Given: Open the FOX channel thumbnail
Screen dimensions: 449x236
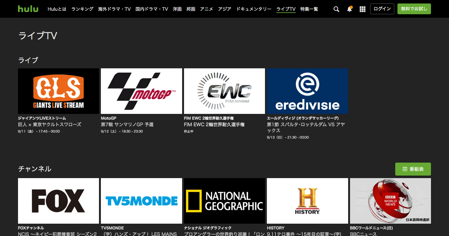Looking at the screenshot, I should (58, 201).
